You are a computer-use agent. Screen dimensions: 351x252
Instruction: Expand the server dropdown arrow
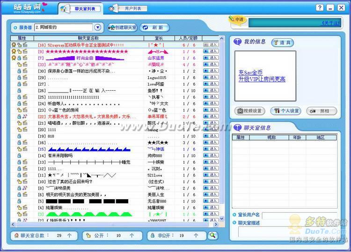point(98,28)
